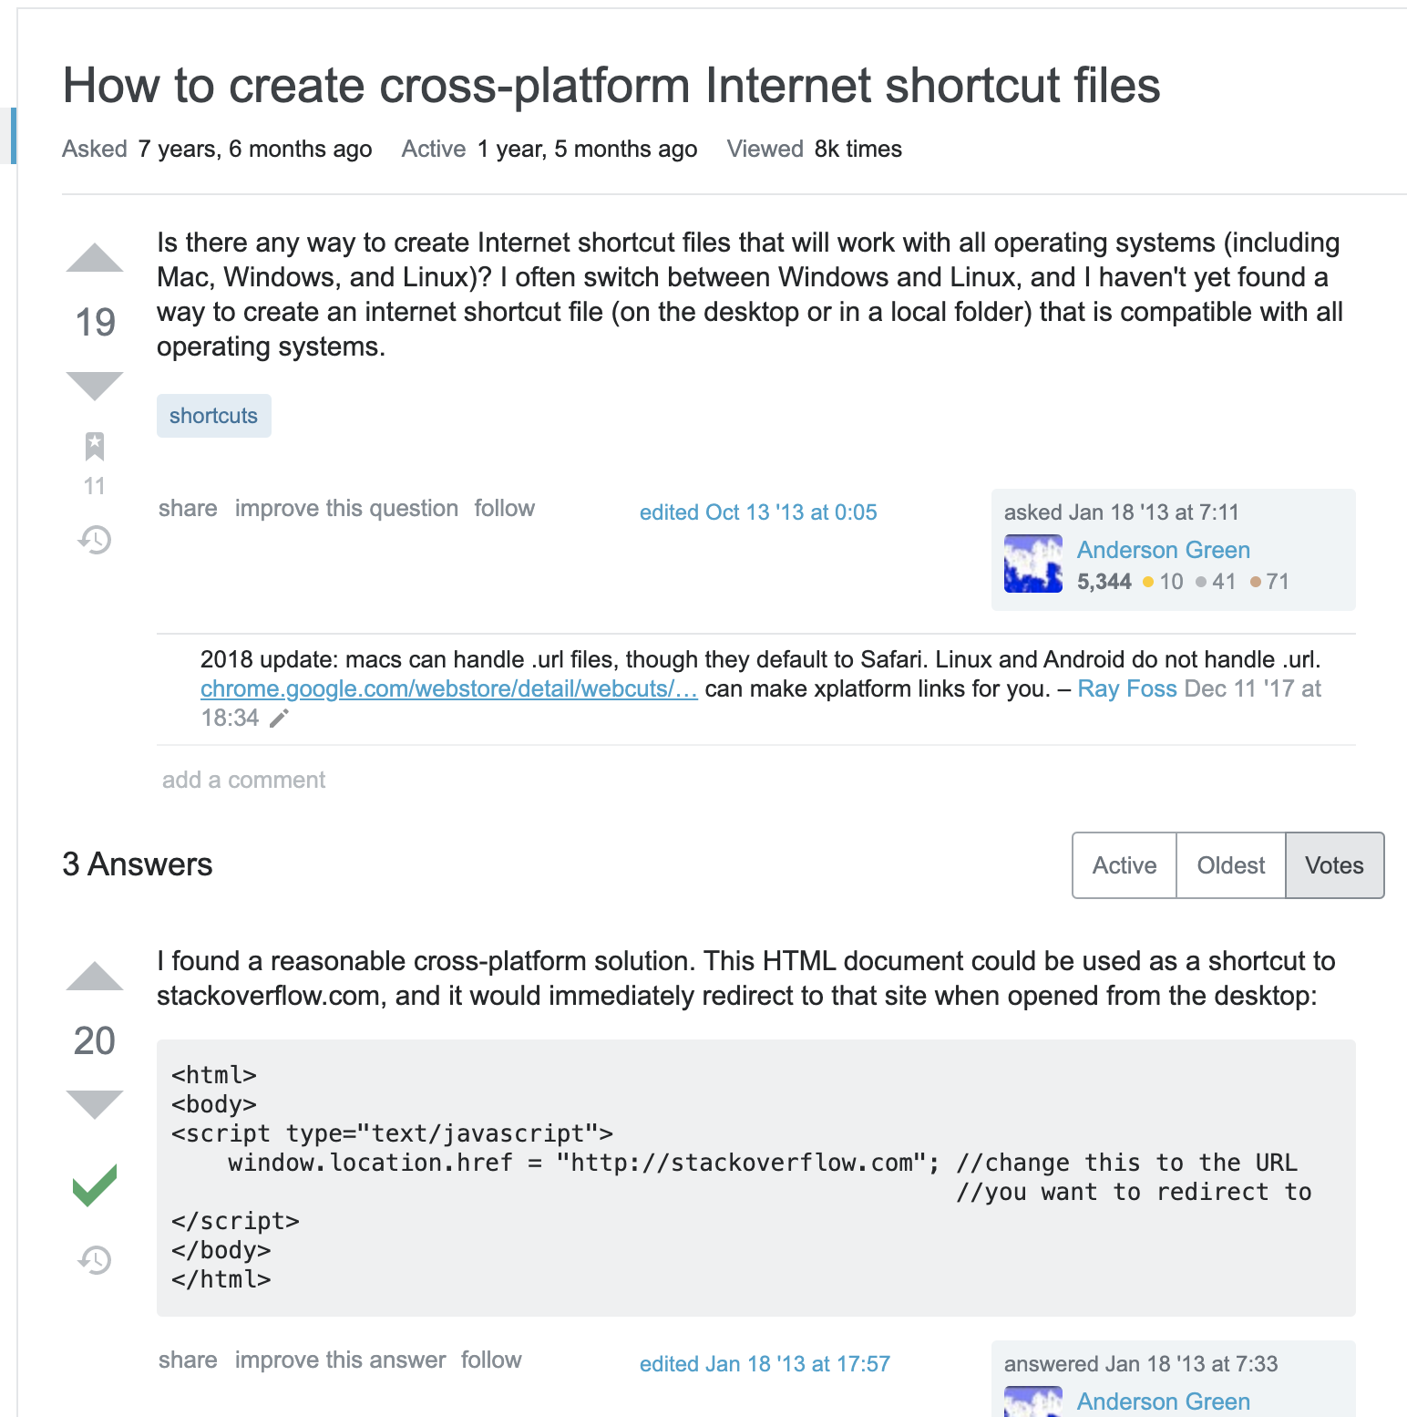Click improve this question

(346, 508)
